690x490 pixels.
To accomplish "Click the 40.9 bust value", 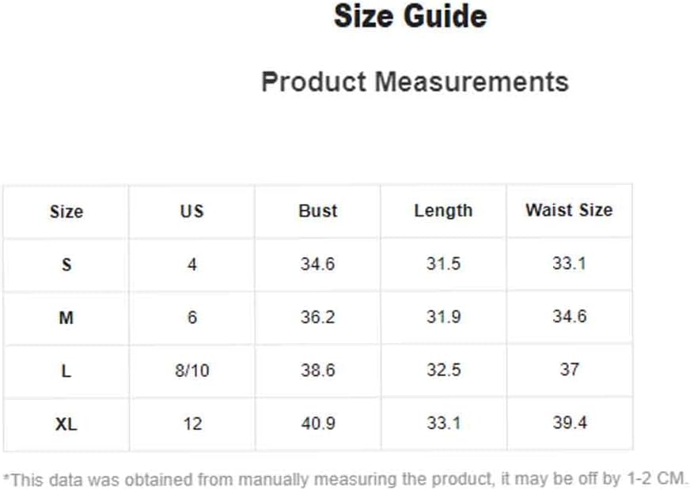I will point(317,424).
